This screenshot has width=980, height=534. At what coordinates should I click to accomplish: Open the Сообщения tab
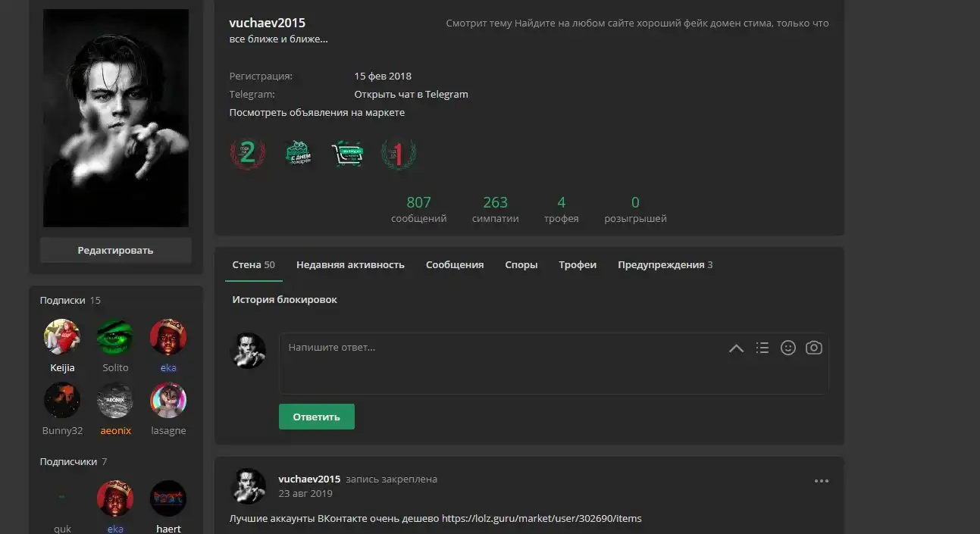tap(455, 265)
